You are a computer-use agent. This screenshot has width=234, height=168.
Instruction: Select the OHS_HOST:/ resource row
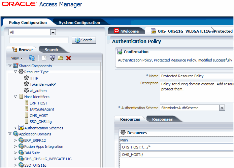(x=177, y=155)
